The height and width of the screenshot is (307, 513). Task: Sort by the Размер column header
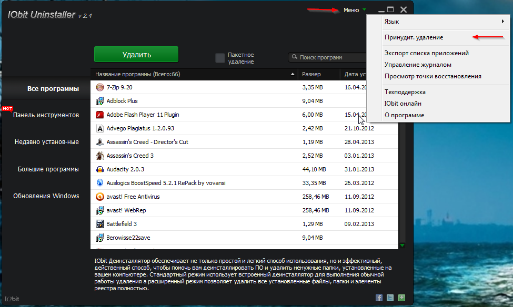(319, 74)
